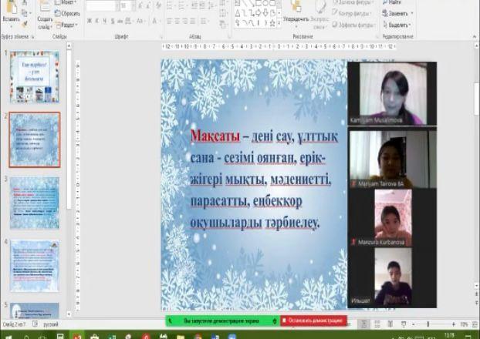Click the zoom slider handle
480x339 pixels.
pyautogui.click(x=428, y=324)
